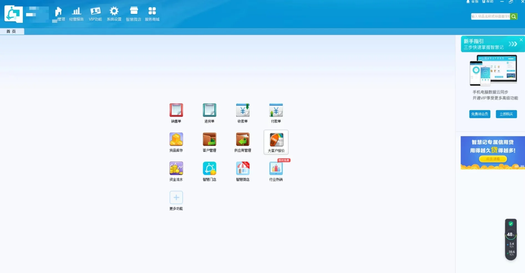Click the house-shaped 管理 toolbar icon
525x273 pixels.
coord(58,12)
